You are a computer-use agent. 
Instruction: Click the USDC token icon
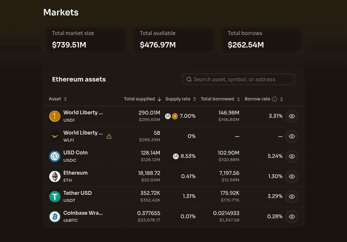tap(55, 156)
